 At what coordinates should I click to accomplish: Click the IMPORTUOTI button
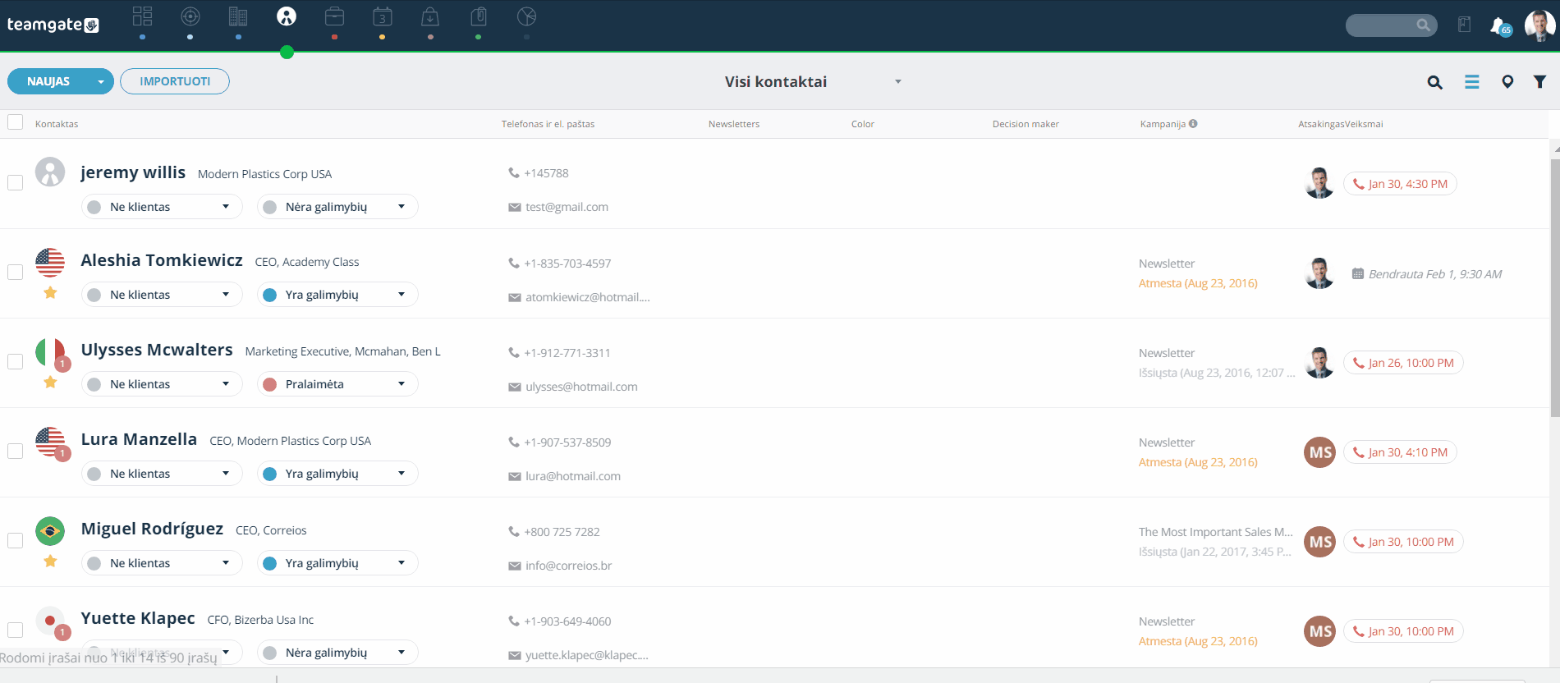pos(175,81)
